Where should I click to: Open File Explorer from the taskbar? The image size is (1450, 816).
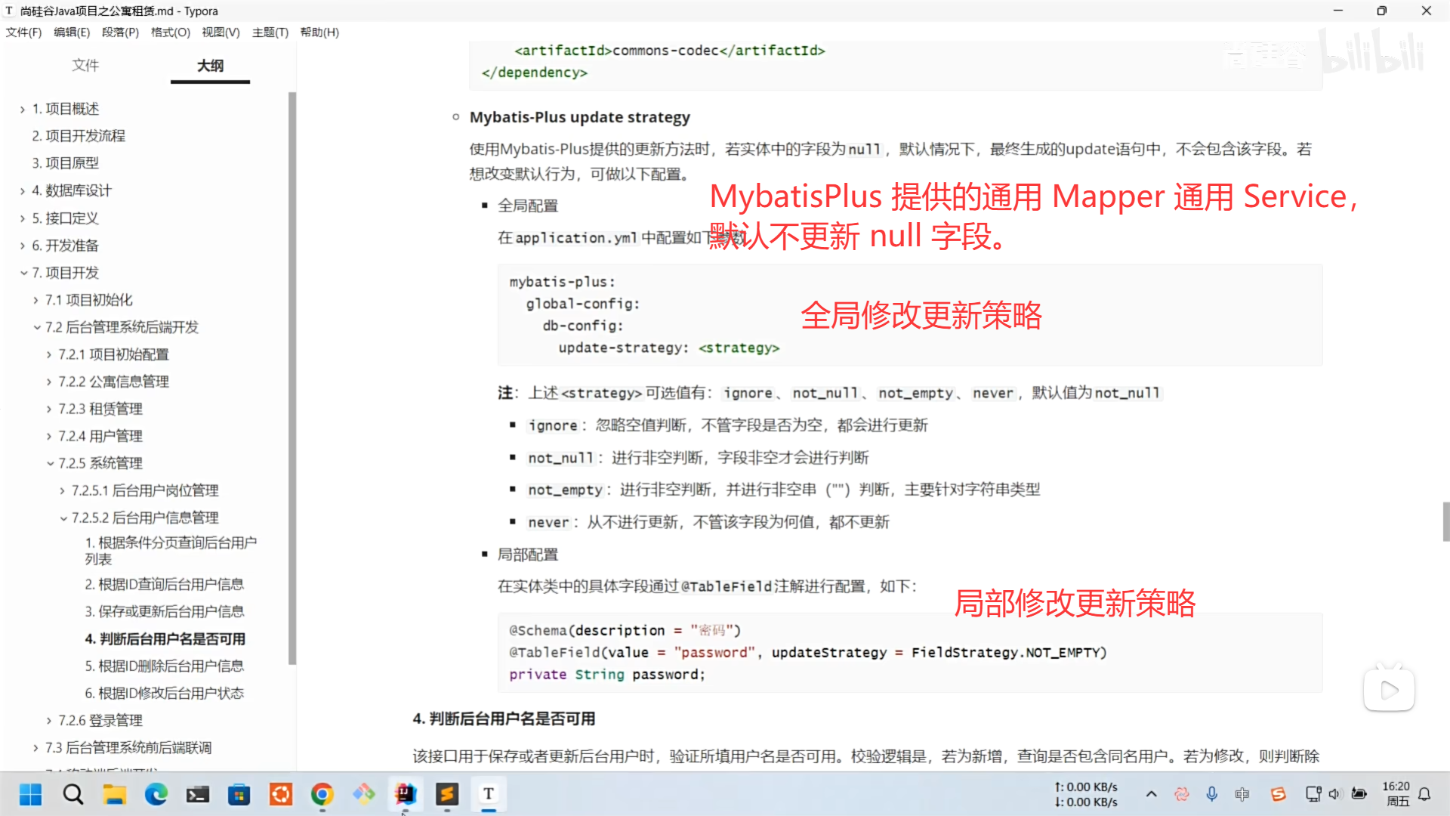tap(115, 794)
